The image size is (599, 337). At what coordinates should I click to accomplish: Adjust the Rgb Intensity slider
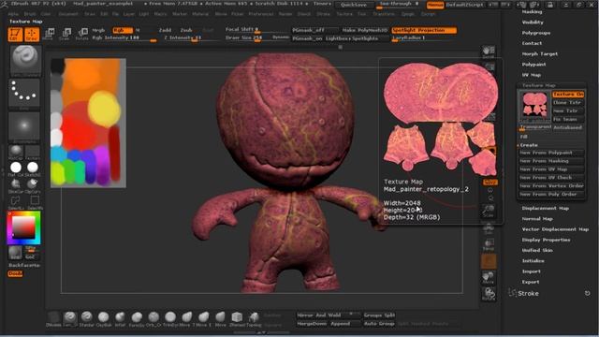click(x=124, y=38)
